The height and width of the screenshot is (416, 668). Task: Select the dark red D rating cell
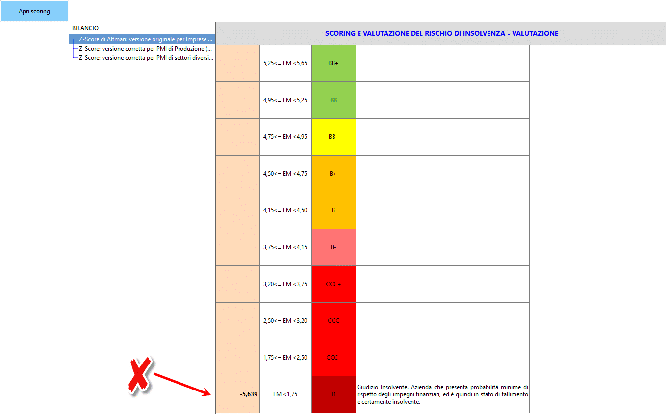334,394
